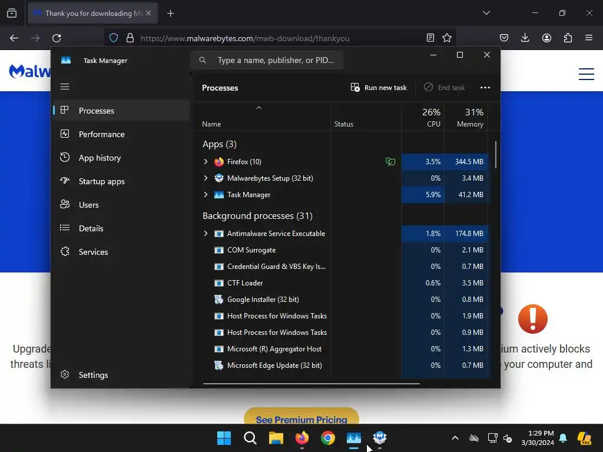Click the Microsoft Edge Update icon

pos(219,365)
